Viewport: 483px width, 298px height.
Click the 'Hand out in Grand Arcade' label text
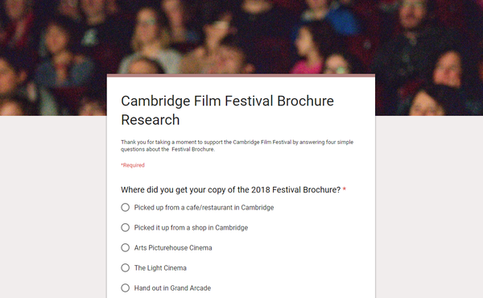tap(172, 288)
